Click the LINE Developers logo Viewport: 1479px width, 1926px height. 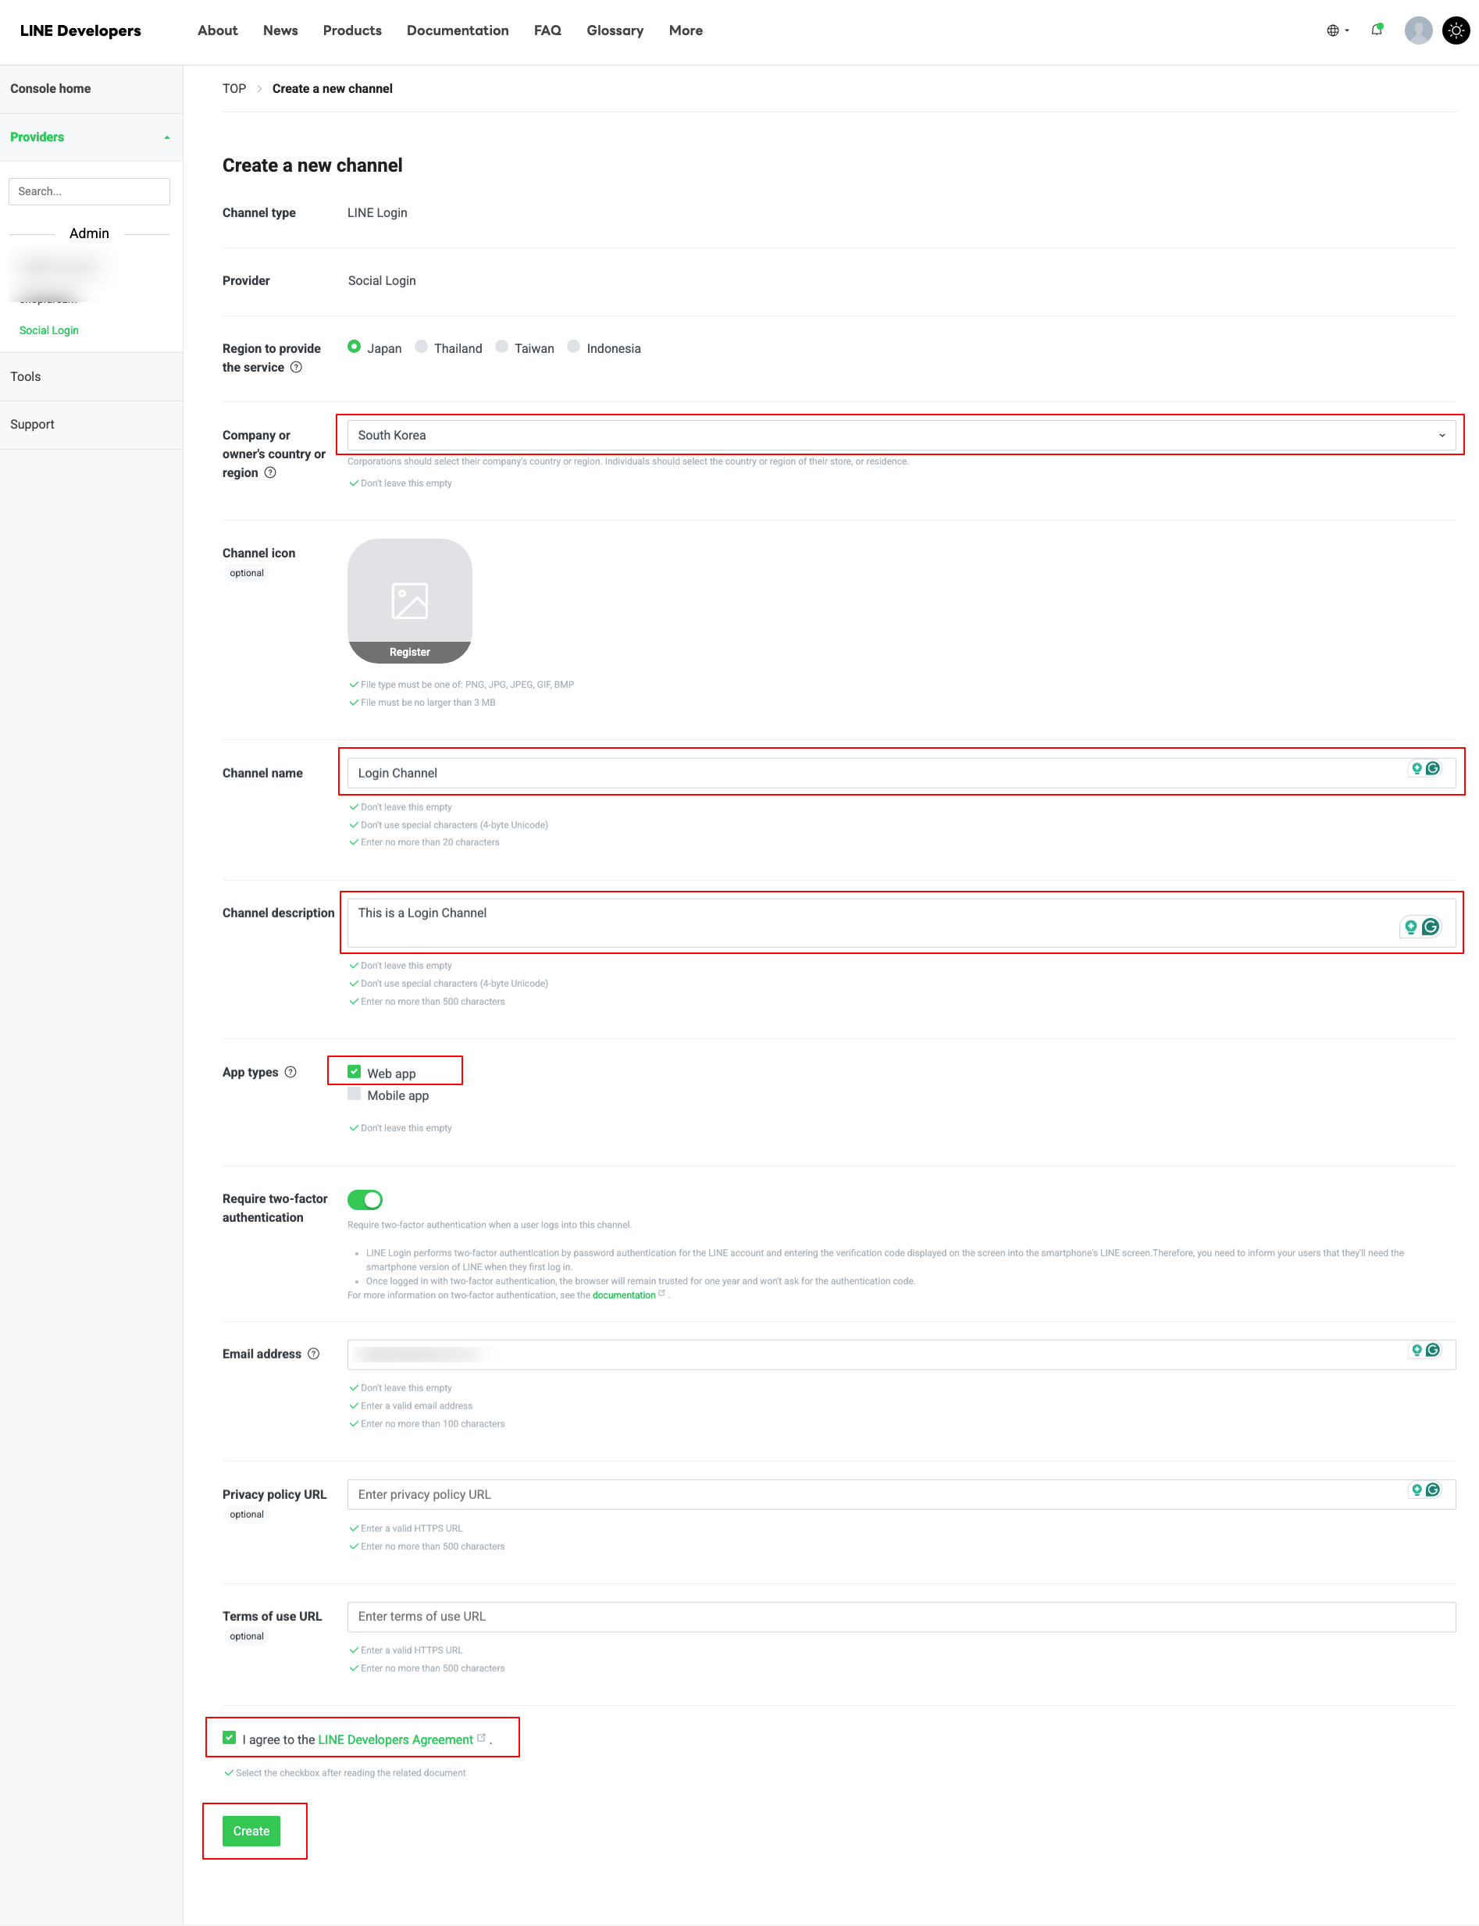80,30
